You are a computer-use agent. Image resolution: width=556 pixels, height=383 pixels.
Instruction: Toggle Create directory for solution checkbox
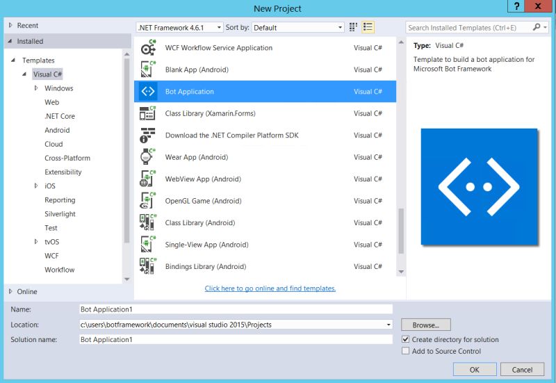[x=406, y=339]
